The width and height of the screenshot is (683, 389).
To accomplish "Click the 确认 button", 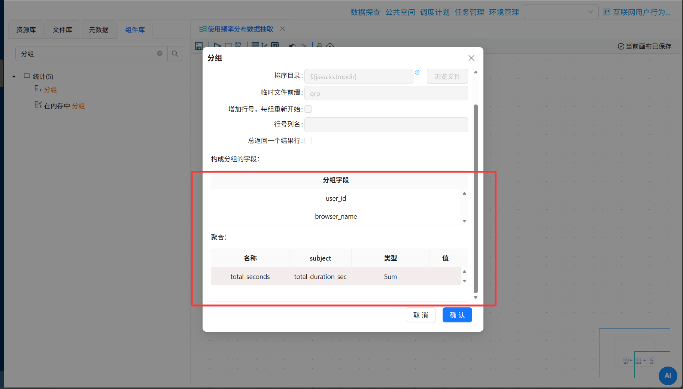I will (x=457, y=315).
